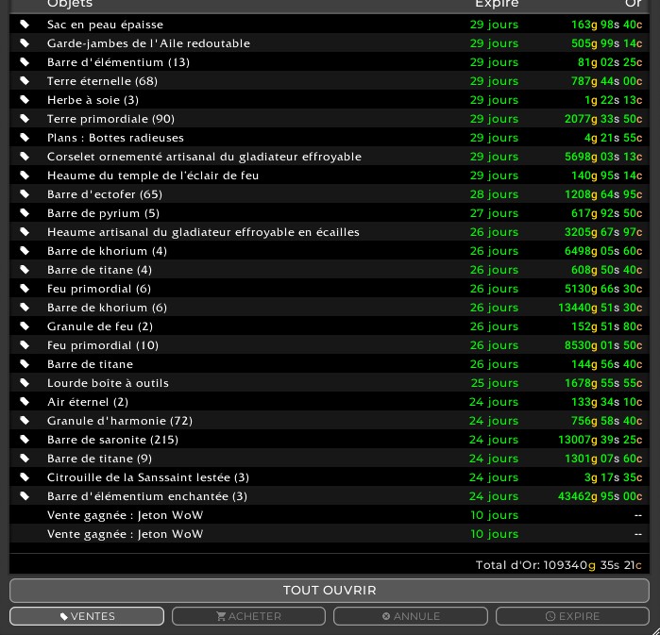Click the tag icon beside Barre de titane (4)
660x635 pixels.
[x=25, y=270]
